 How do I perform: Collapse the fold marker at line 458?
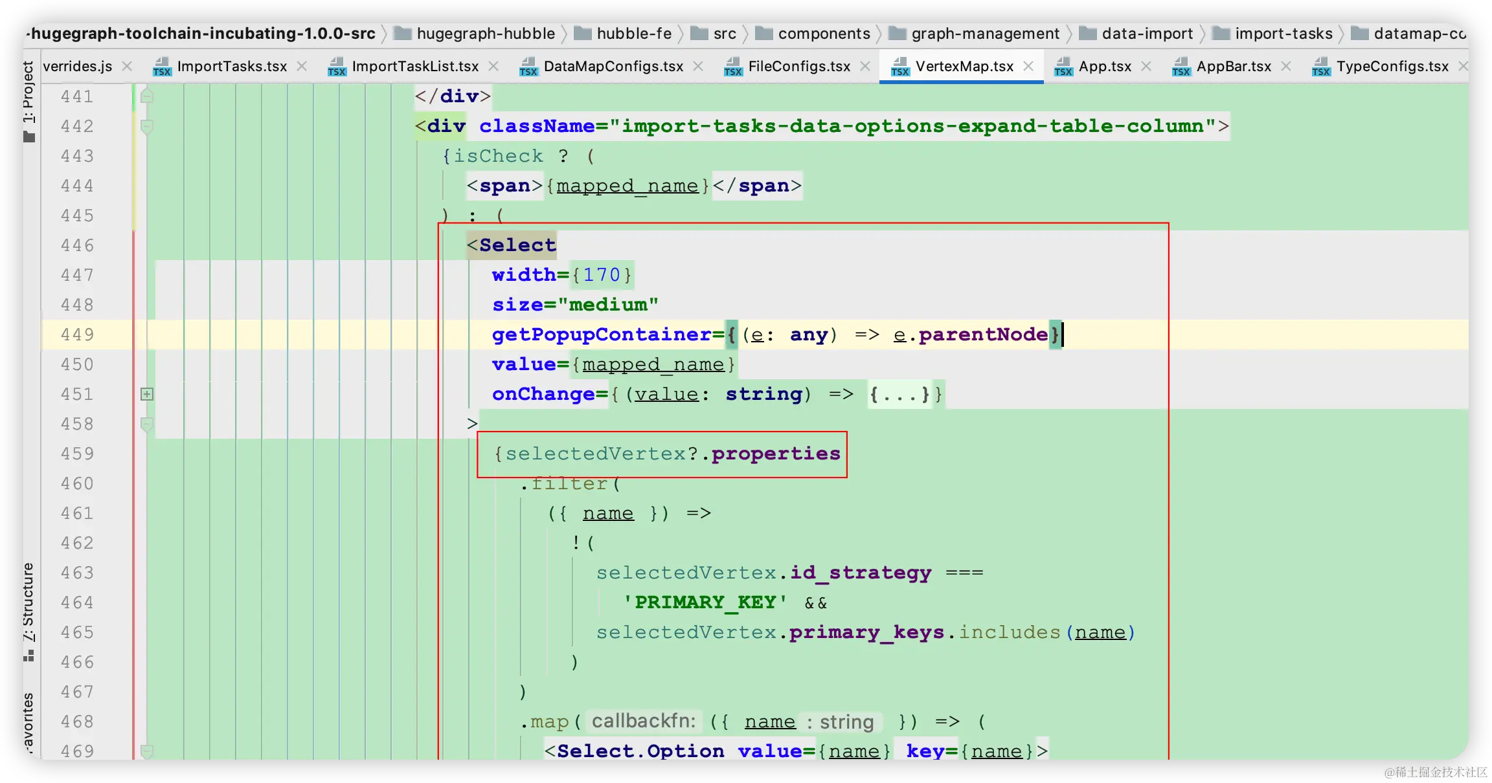pyautogui.click(x=147, y=425)
